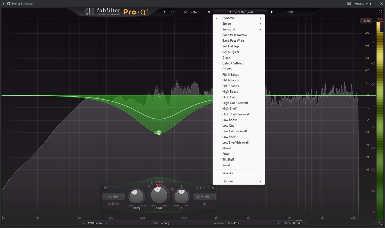Open the gain-Q interaction gear icon
The width and height of the screenshot is (385, 228).
[x=172, y=189]
